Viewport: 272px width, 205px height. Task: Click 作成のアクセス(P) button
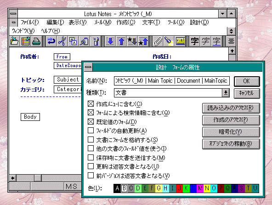click(231, 120)
